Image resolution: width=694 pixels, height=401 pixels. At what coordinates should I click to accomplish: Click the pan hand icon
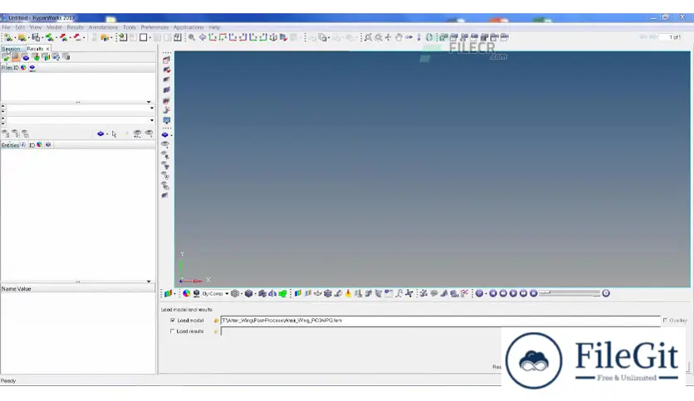point(398,37)
